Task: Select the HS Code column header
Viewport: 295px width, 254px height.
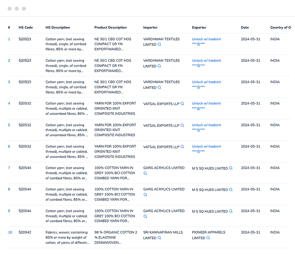Action: [25, 27]
